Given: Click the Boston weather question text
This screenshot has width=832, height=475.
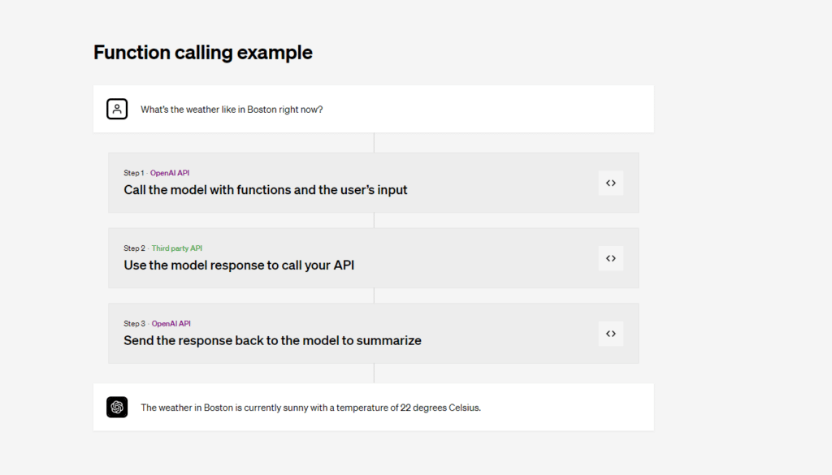Looking at the screenshot, I should point(232,109).
